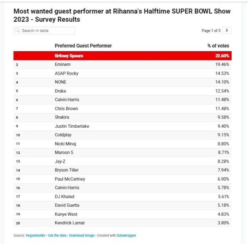The image size is (248, 244).
Task: Sort by Preferred Guest Performer column
Action: coord(83,46)
